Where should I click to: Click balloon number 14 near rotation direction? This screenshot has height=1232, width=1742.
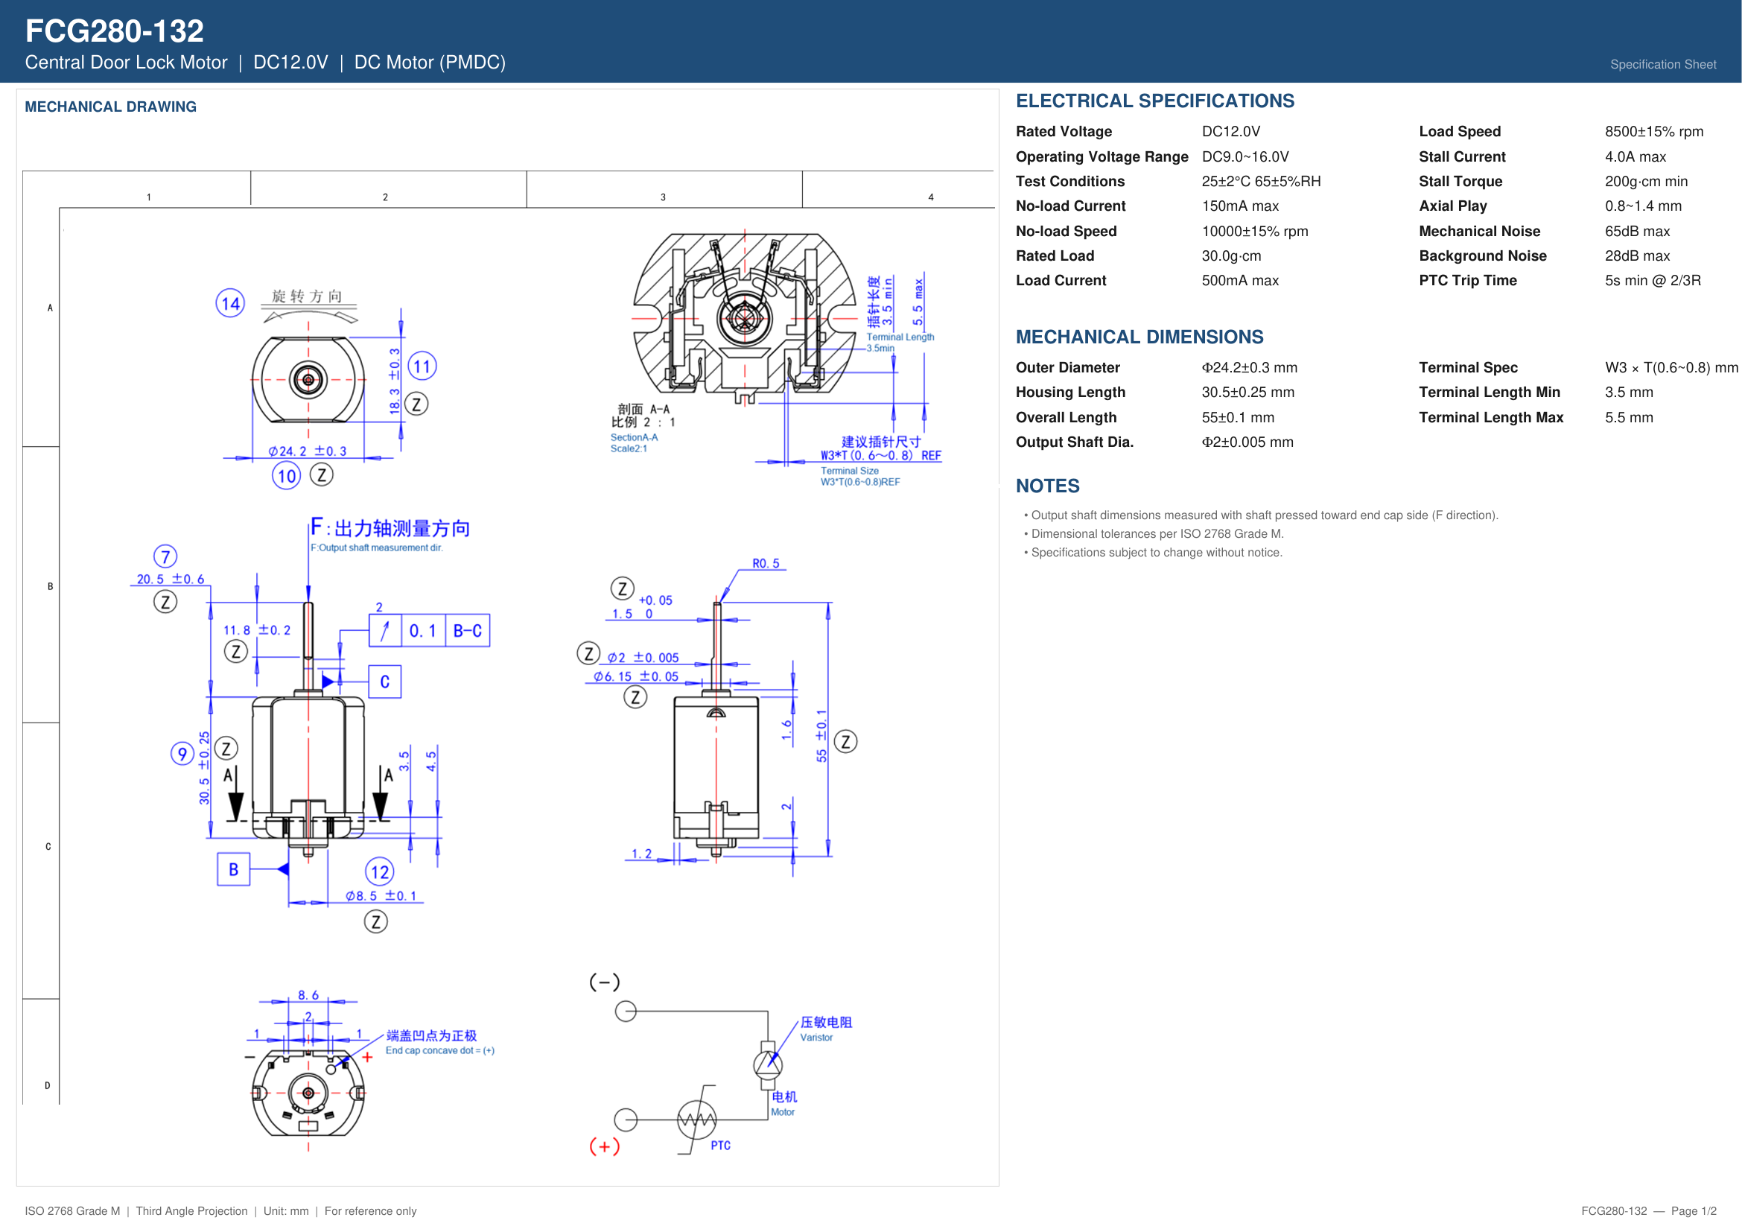click(x=230, y=303)
